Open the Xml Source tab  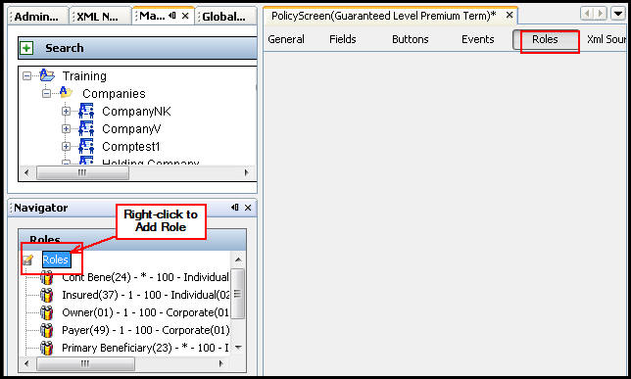[607, 39]
